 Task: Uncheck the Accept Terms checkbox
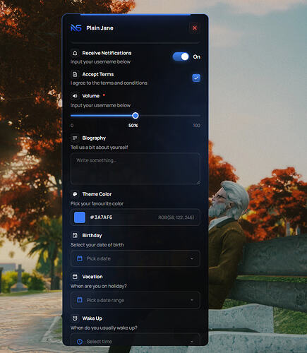click(x=196, y=78)
